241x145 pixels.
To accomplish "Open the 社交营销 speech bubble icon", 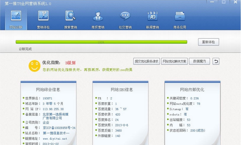I will [125, 16].
